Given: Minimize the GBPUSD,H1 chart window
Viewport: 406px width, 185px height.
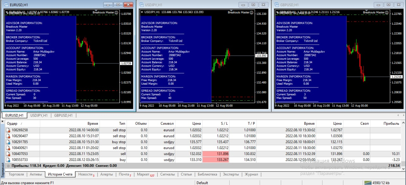Looking at the screenshot, I should tap(378, 5).
